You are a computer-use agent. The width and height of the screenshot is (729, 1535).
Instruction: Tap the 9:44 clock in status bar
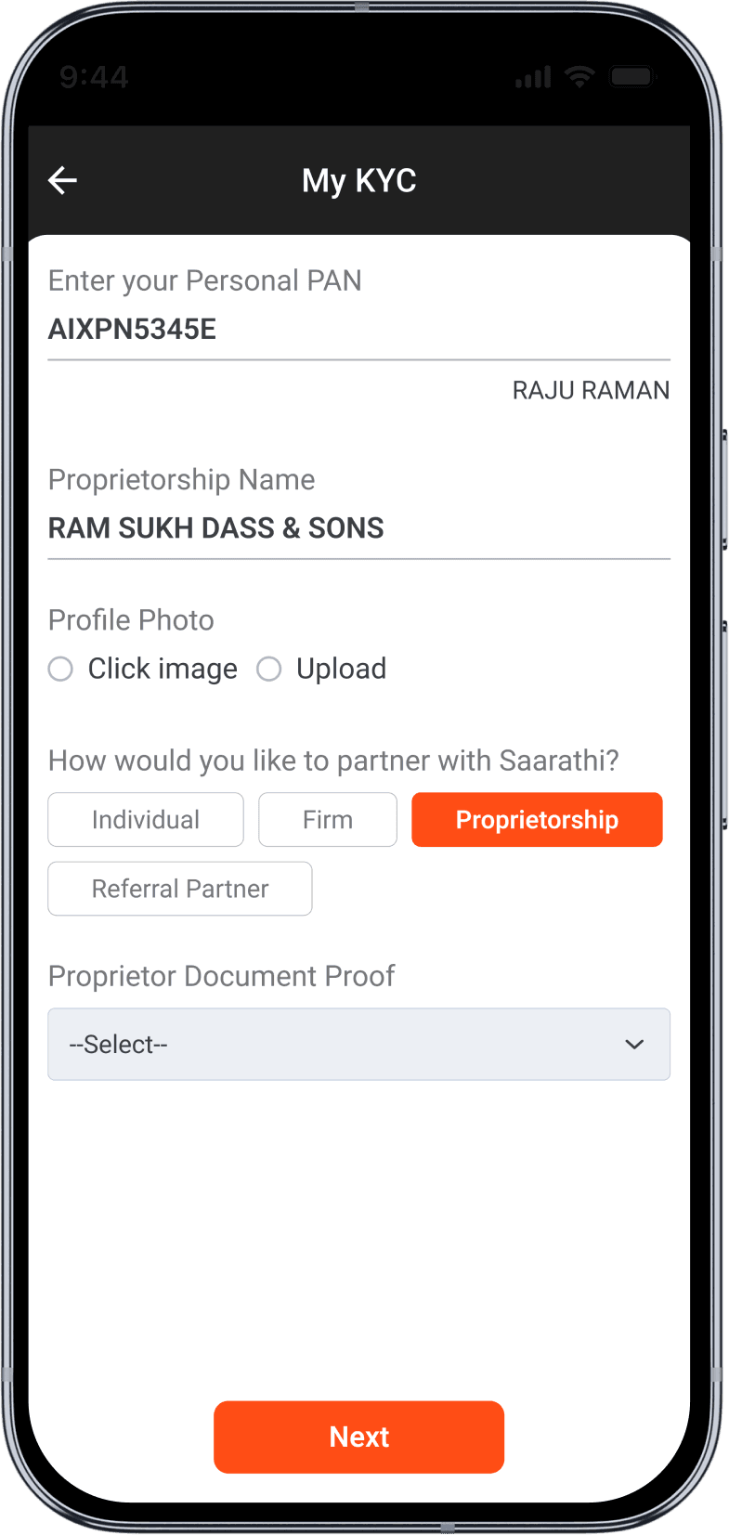click(x=94, y=77)
